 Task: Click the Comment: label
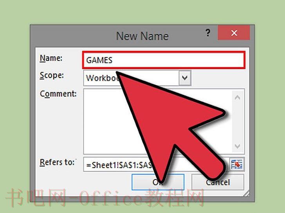click(58, 94)
